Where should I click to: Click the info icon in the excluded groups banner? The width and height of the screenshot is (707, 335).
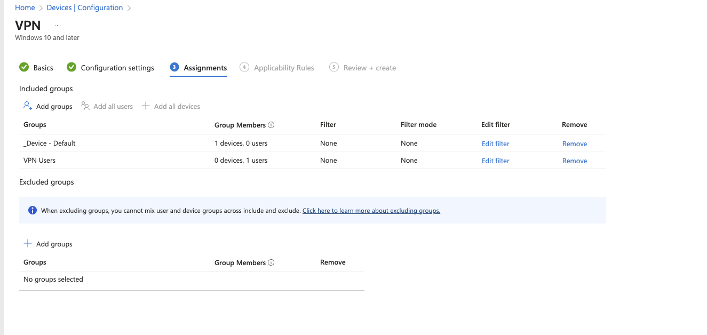click(x=32, y=210)
